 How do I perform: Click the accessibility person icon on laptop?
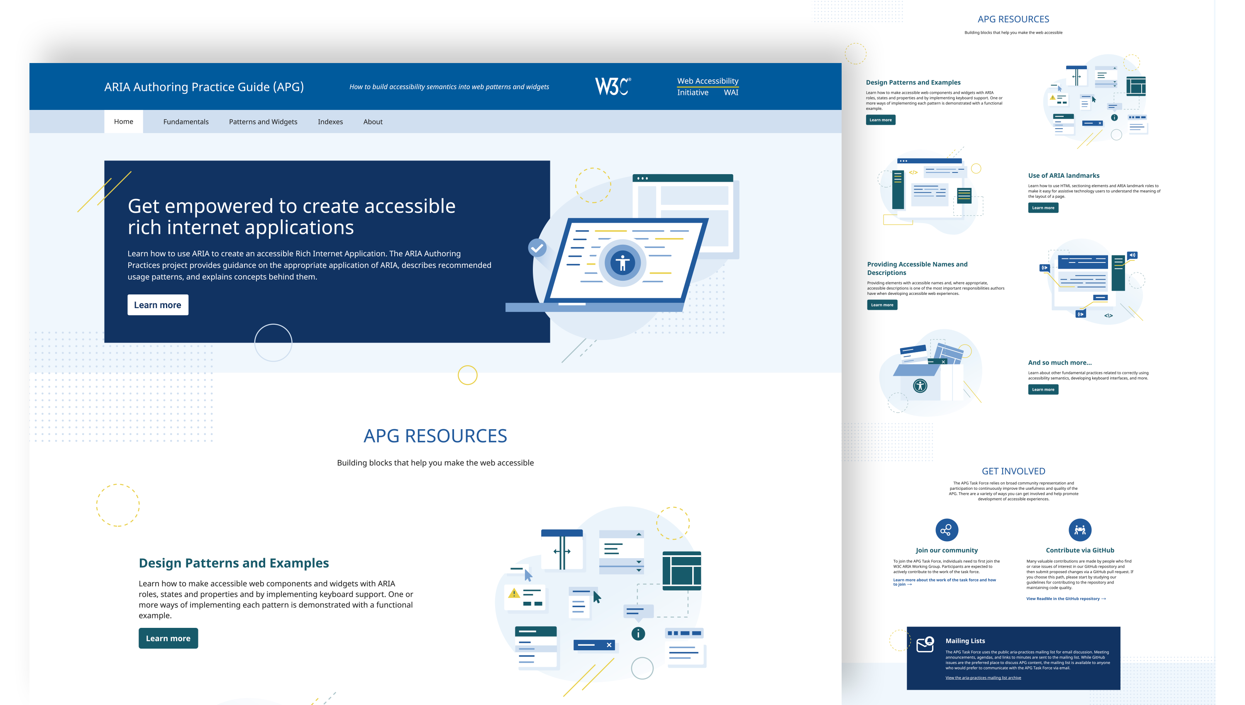click(x=622, y=263)
